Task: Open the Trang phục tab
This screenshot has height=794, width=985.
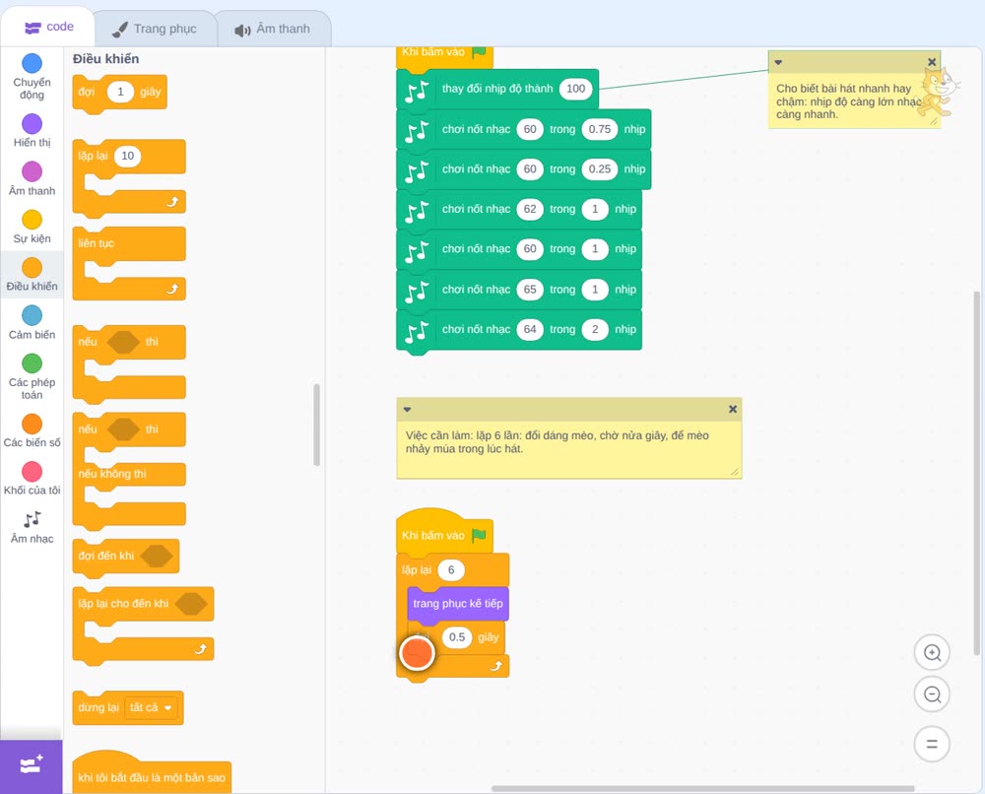Action: coord(155,29)
